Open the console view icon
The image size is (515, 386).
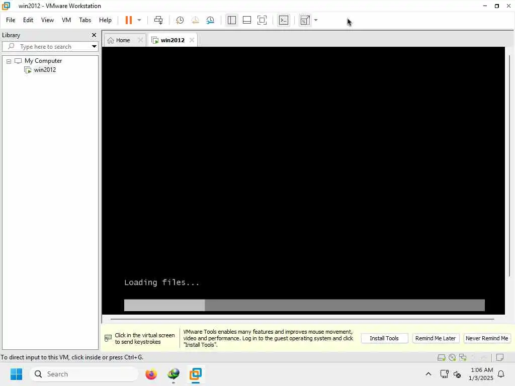pos(284,20)
